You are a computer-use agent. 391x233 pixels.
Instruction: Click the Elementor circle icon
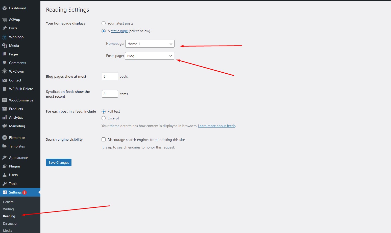click(x=4, y=138)
